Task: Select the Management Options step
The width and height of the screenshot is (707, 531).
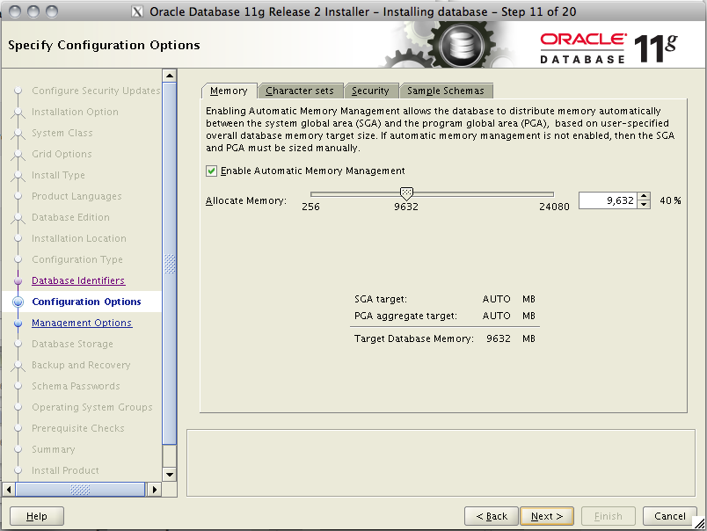Action: tap(81, 323)
